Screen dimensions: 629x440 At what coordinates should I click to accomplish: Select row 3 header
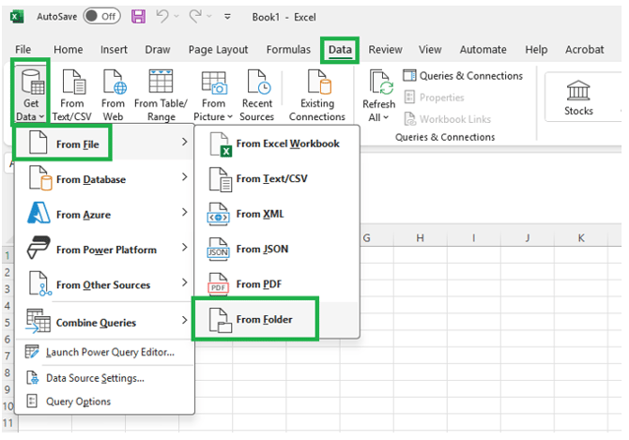(x=8, y=289)
